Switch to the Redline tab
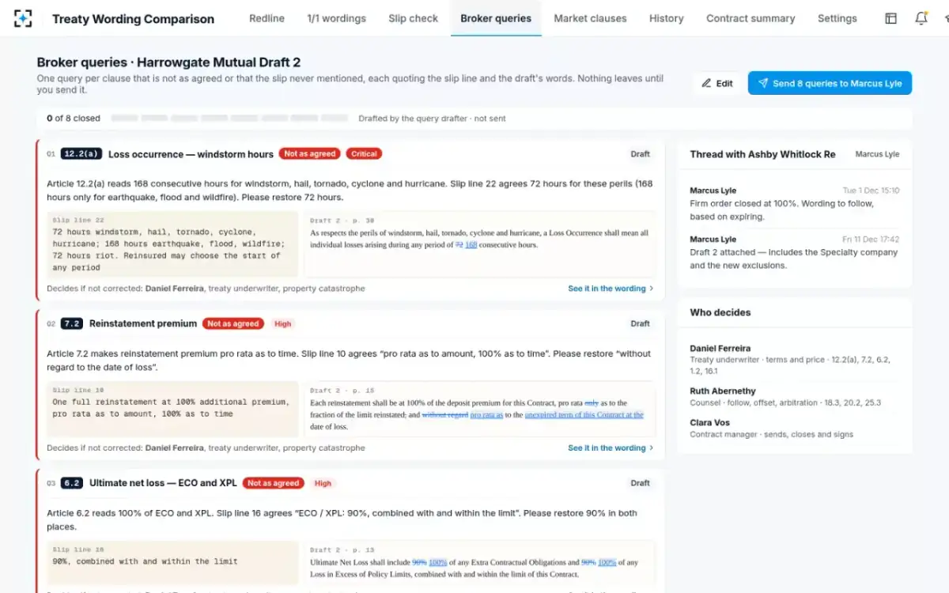949x593 pixels. coord(267,18)
